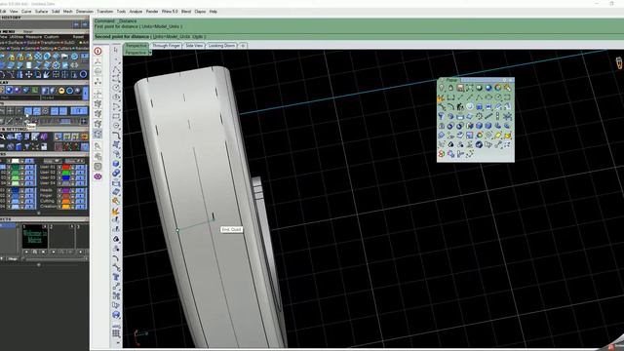Click the second blue History panel button
Screen dimensions: 624x351
coord(85,24)
